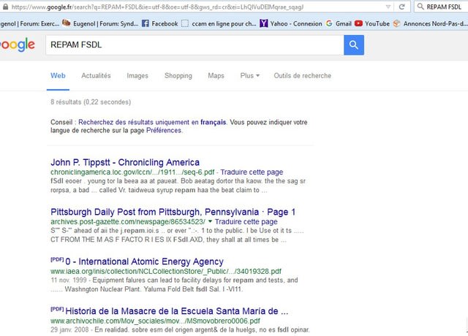
Task: Click the blue magnifier search button
Action: click(354, 45)
